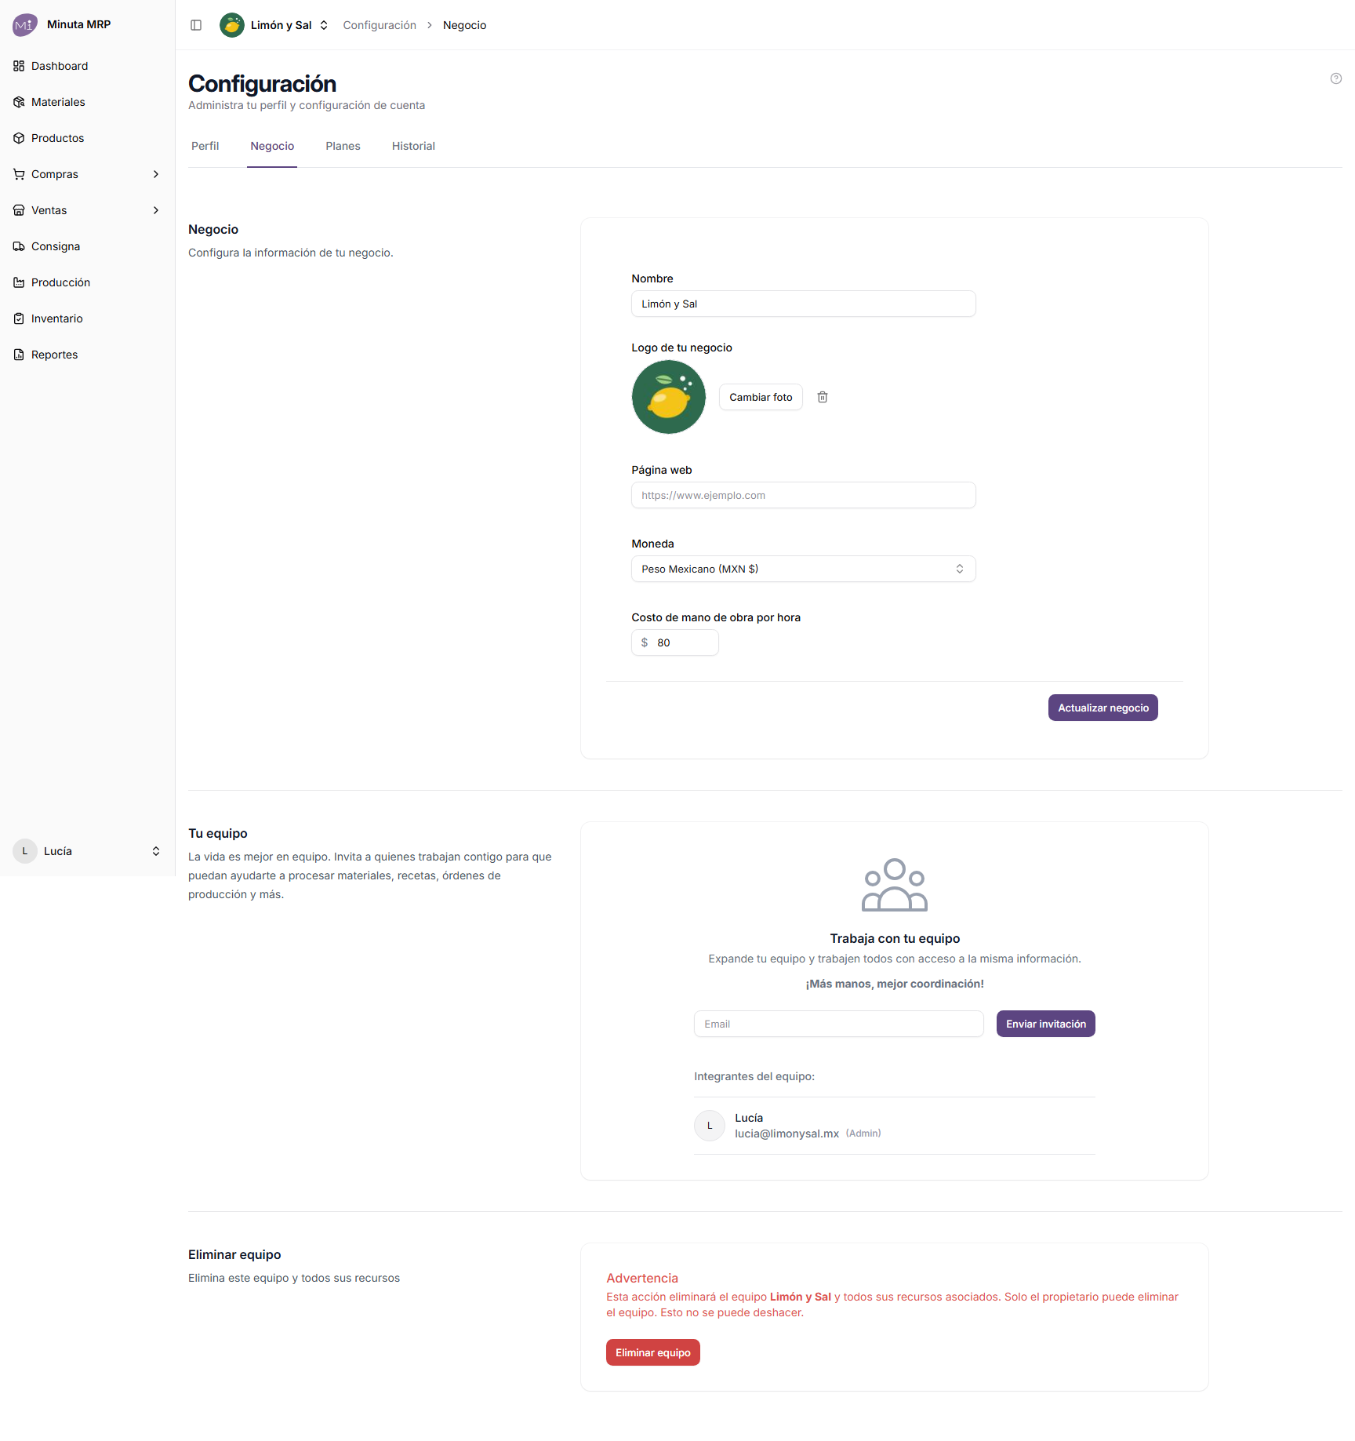
Task: Focus the Email invitation field
Action: (x=838, y=1024)
